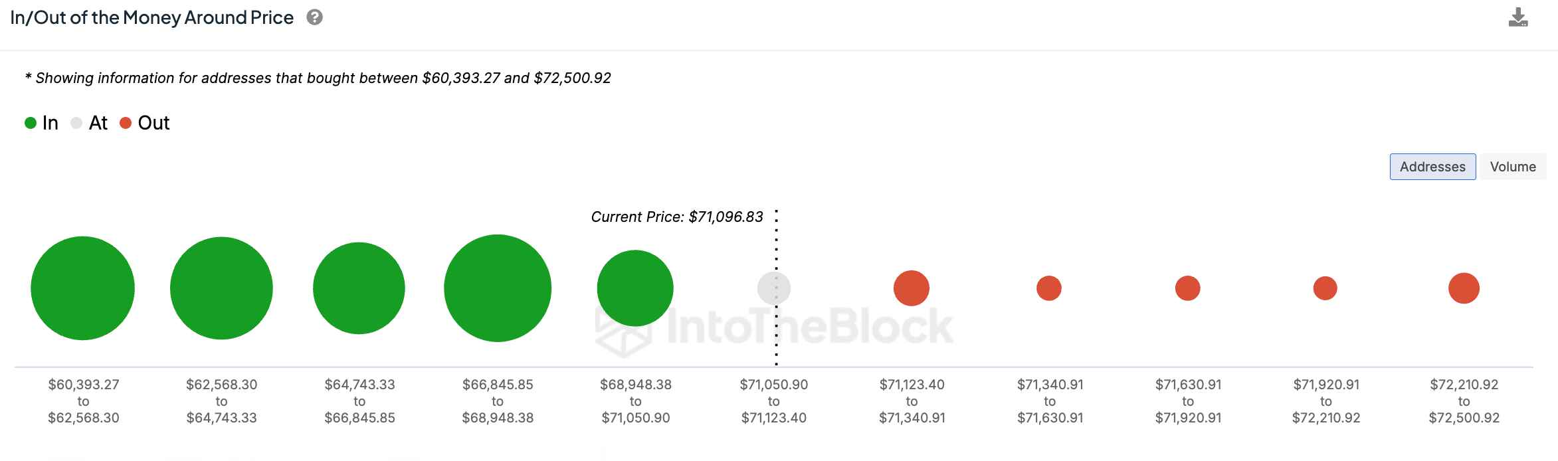Click the $60,393.27 to $62,568.30 green bubble

(82, 288)
